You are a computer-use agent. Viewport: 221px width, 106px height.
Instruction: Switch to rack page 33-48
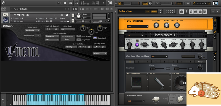[89, 9]
